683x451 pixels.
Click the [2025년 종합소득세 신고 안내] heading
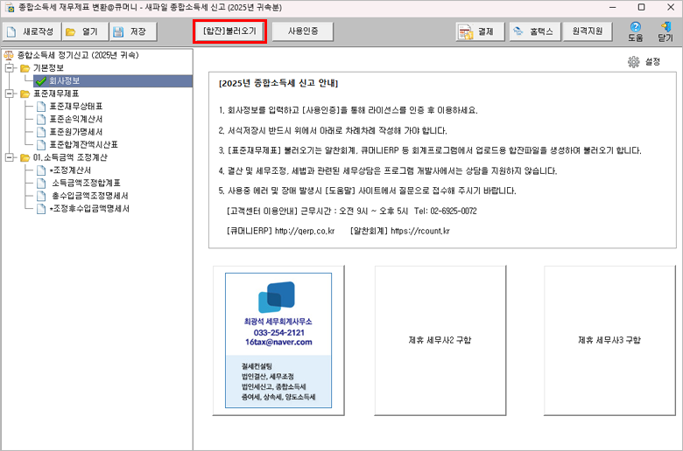[x=278, y=83]
